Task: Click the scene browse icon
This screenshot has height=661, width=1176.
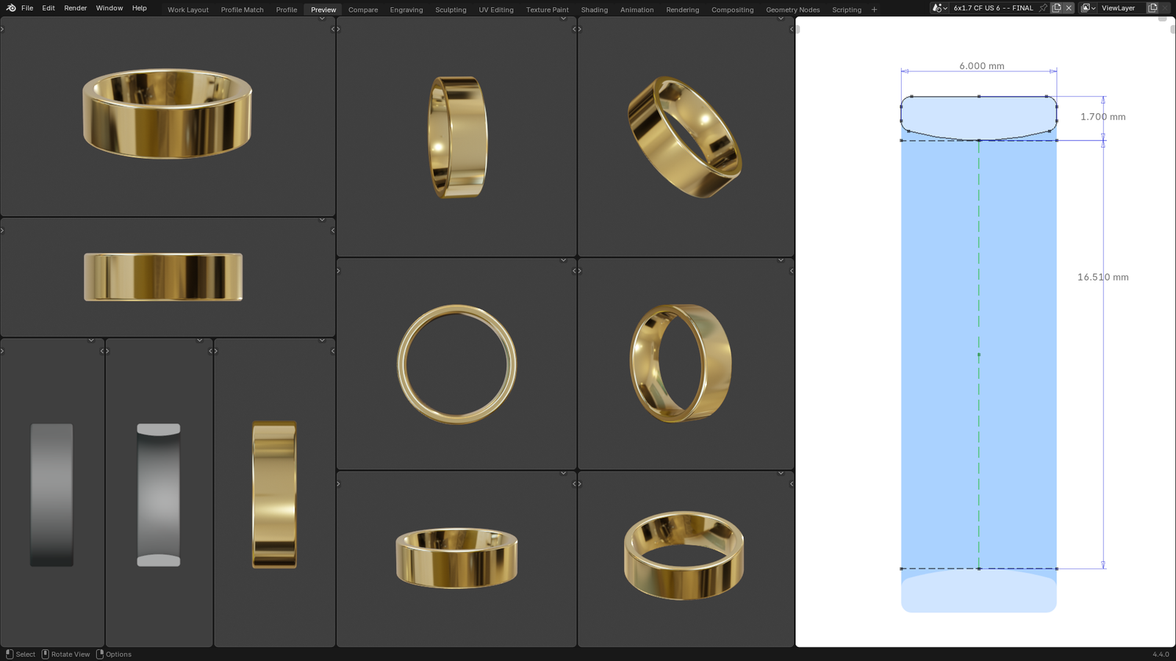Action: pos(939,8)
